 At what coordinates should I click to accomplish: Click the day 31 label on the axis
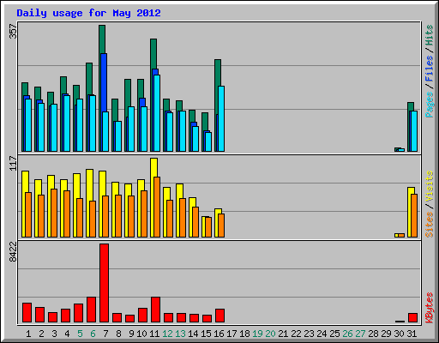tap(412, 334)
